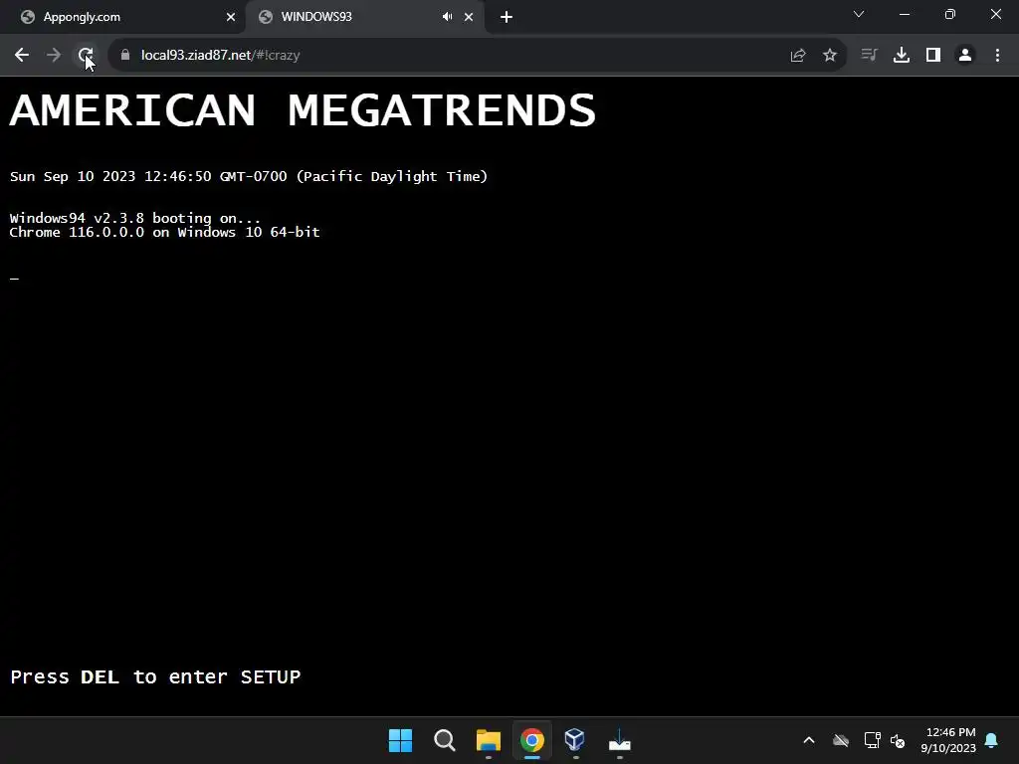
Task: Click the "Press DEL to enter SETUP" text
Action: pos(155,676)
